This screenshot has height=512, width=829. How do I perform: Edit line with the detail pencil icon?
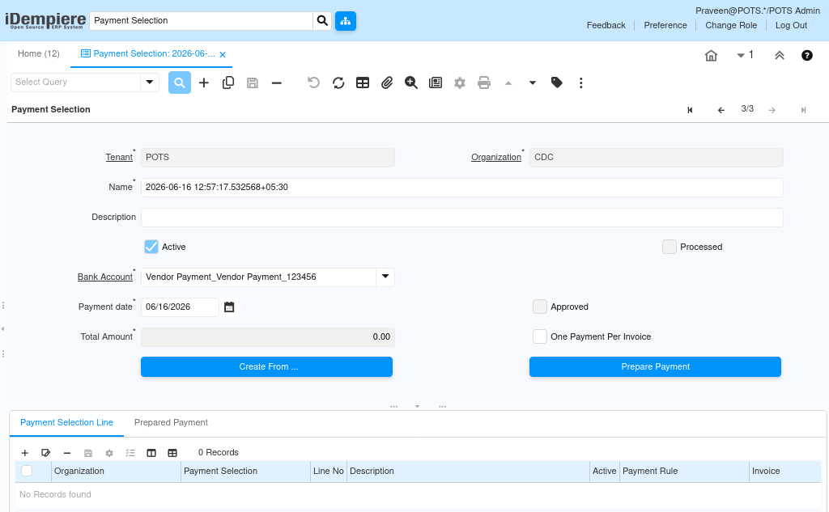point(46,453)
